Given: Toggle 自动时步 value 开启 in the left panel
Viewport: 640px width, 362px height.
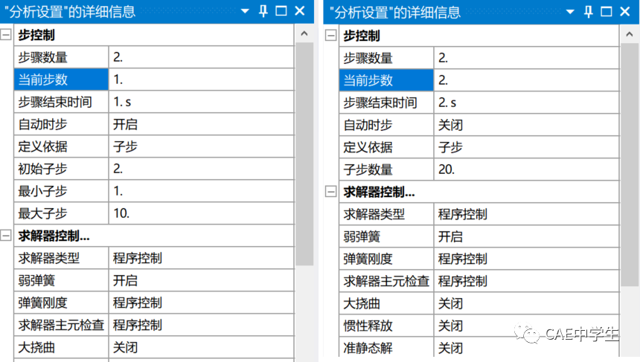Looking at the screenshot, I should coord(201,125).
